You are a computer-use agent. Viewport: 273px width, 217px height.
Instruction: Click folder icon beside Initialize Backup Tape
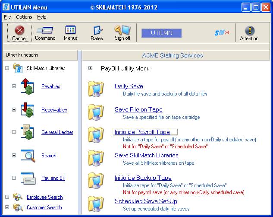[x=96, y=181]
